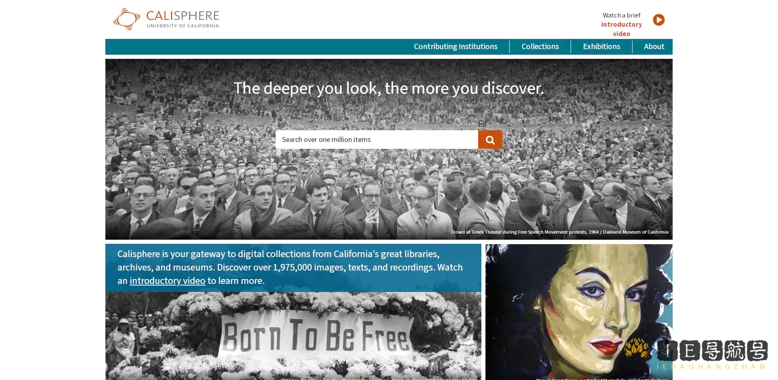
Task: Open the About page
Action: (654, 47)
